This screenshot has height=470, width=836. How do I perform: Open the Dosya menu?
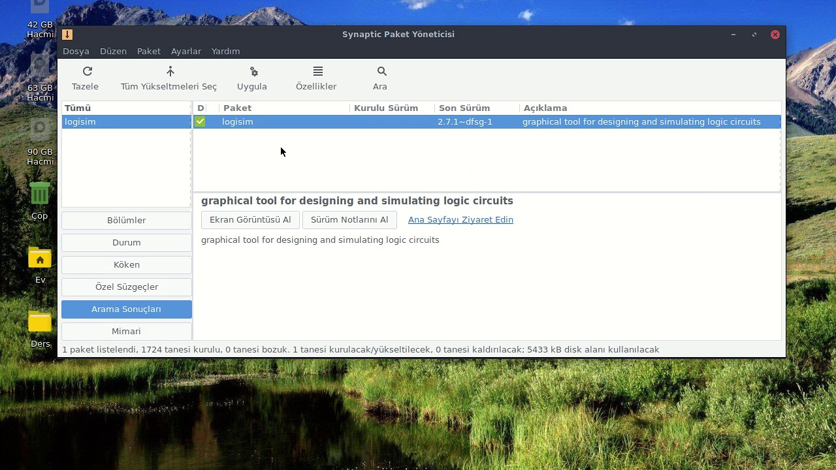(76, 51)
